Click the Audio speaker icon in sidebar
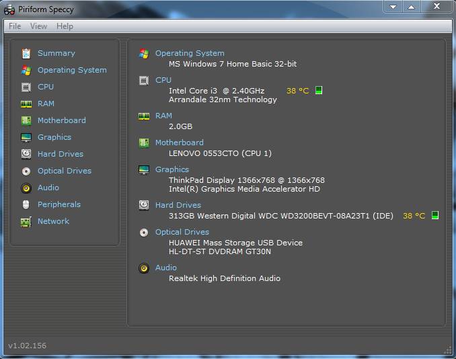 coord(26,188)
